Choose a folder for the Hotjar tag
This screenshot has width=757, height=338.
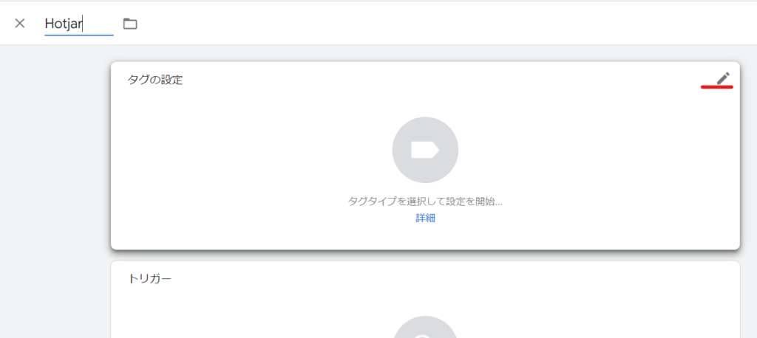click(x=130, y=24)
